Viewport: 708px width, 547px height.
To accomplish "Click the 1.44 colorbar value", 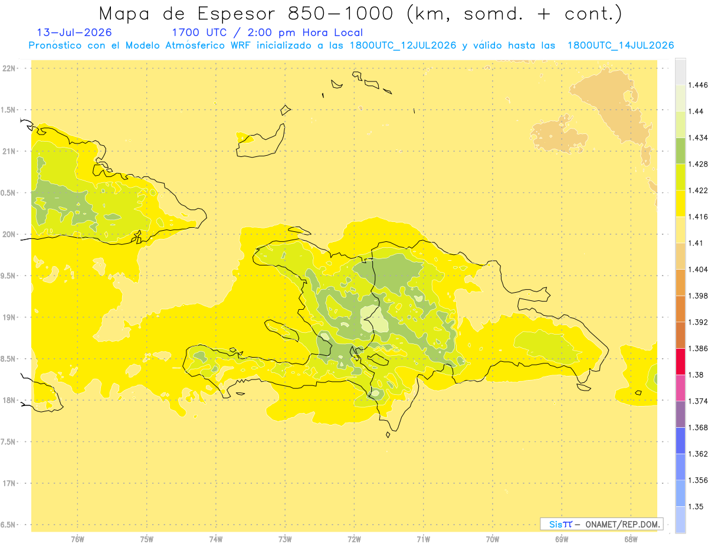I will point(696,112).
